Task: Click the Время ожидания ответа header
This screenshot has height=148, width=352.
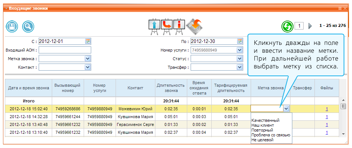Action: click(x=199, y=88)
